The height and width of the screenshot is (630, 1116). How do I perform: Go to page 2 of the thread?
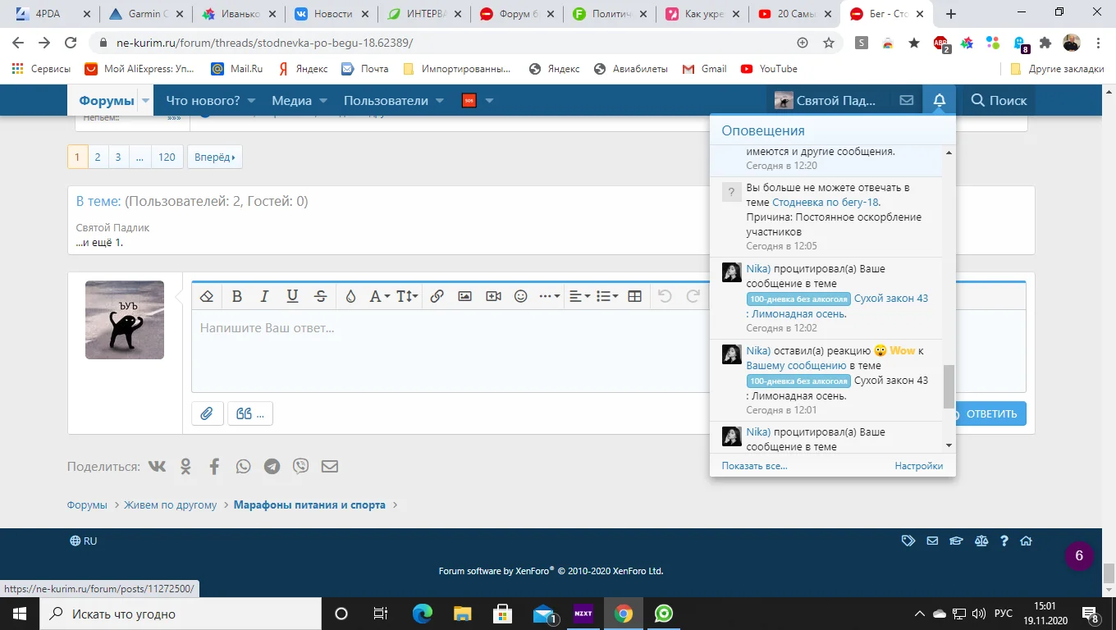(x=98, y=157)
